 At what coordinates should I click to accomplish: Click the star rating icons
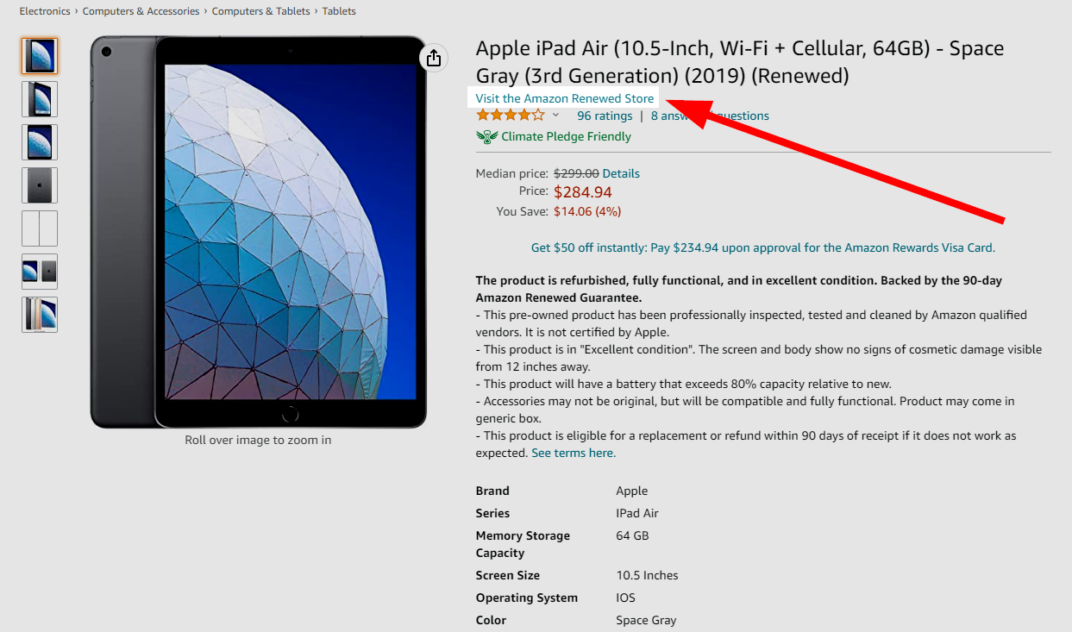tap(511, 115)
